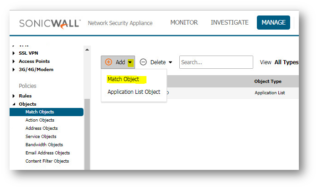Viewport: 318px width, 189px height.
Task: Choose Application List Object menu entry
Action: tap(134, 92)
